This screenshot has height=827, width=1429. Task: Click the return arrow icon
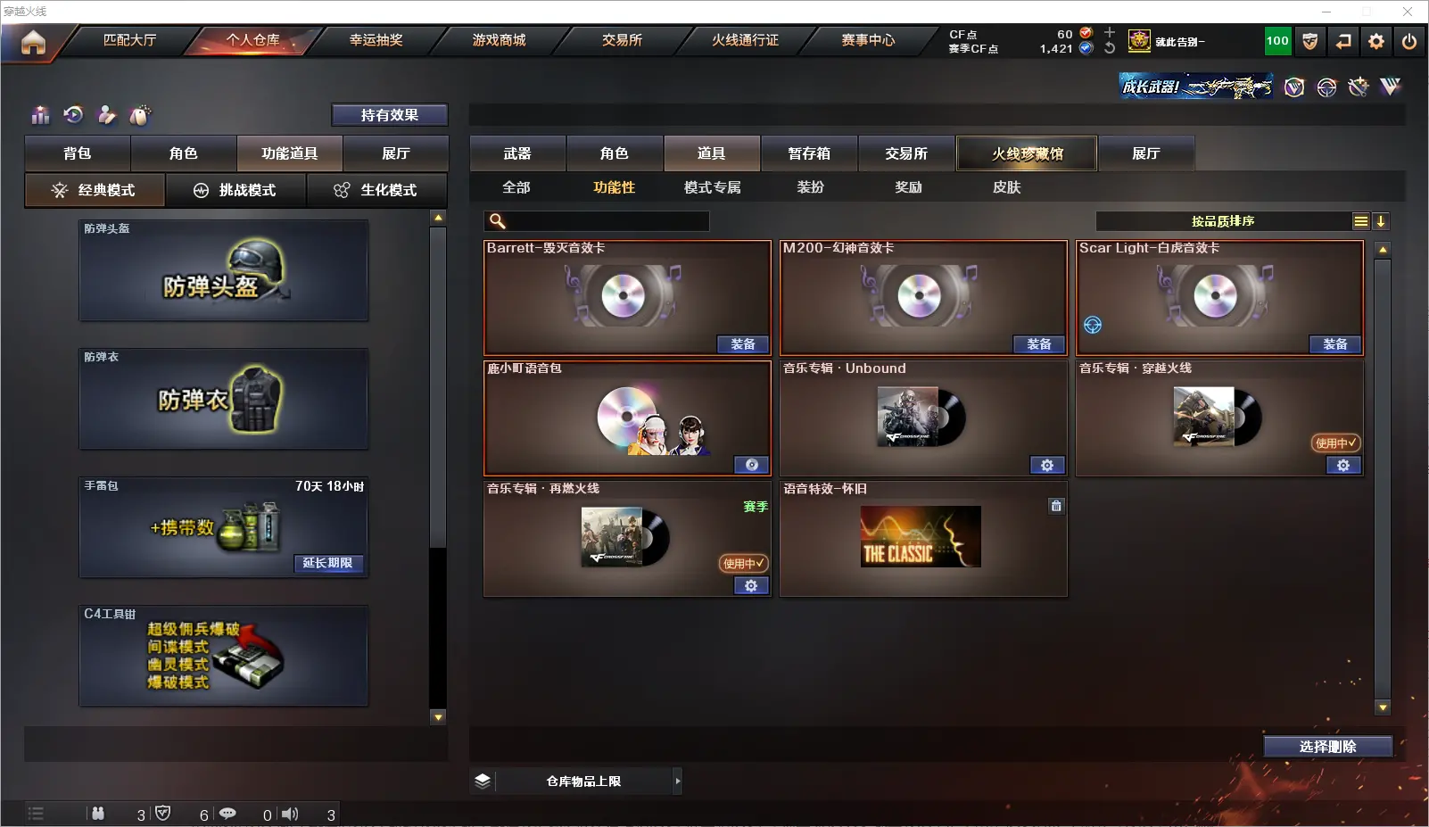(x=1343, y=41)
